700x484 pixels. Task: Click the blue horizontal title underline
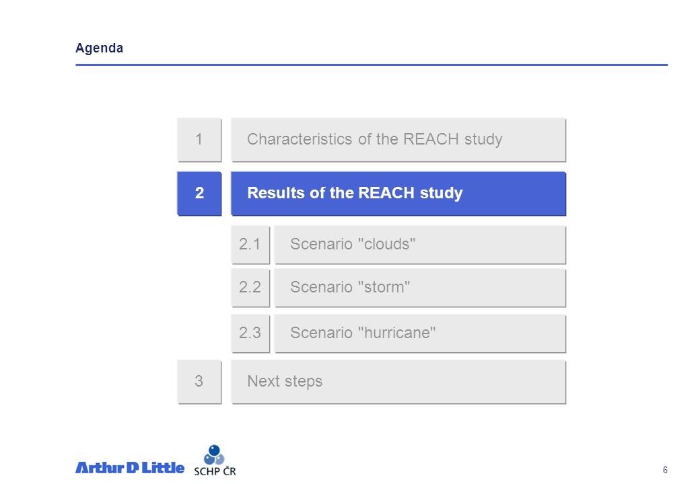(372, 65)
